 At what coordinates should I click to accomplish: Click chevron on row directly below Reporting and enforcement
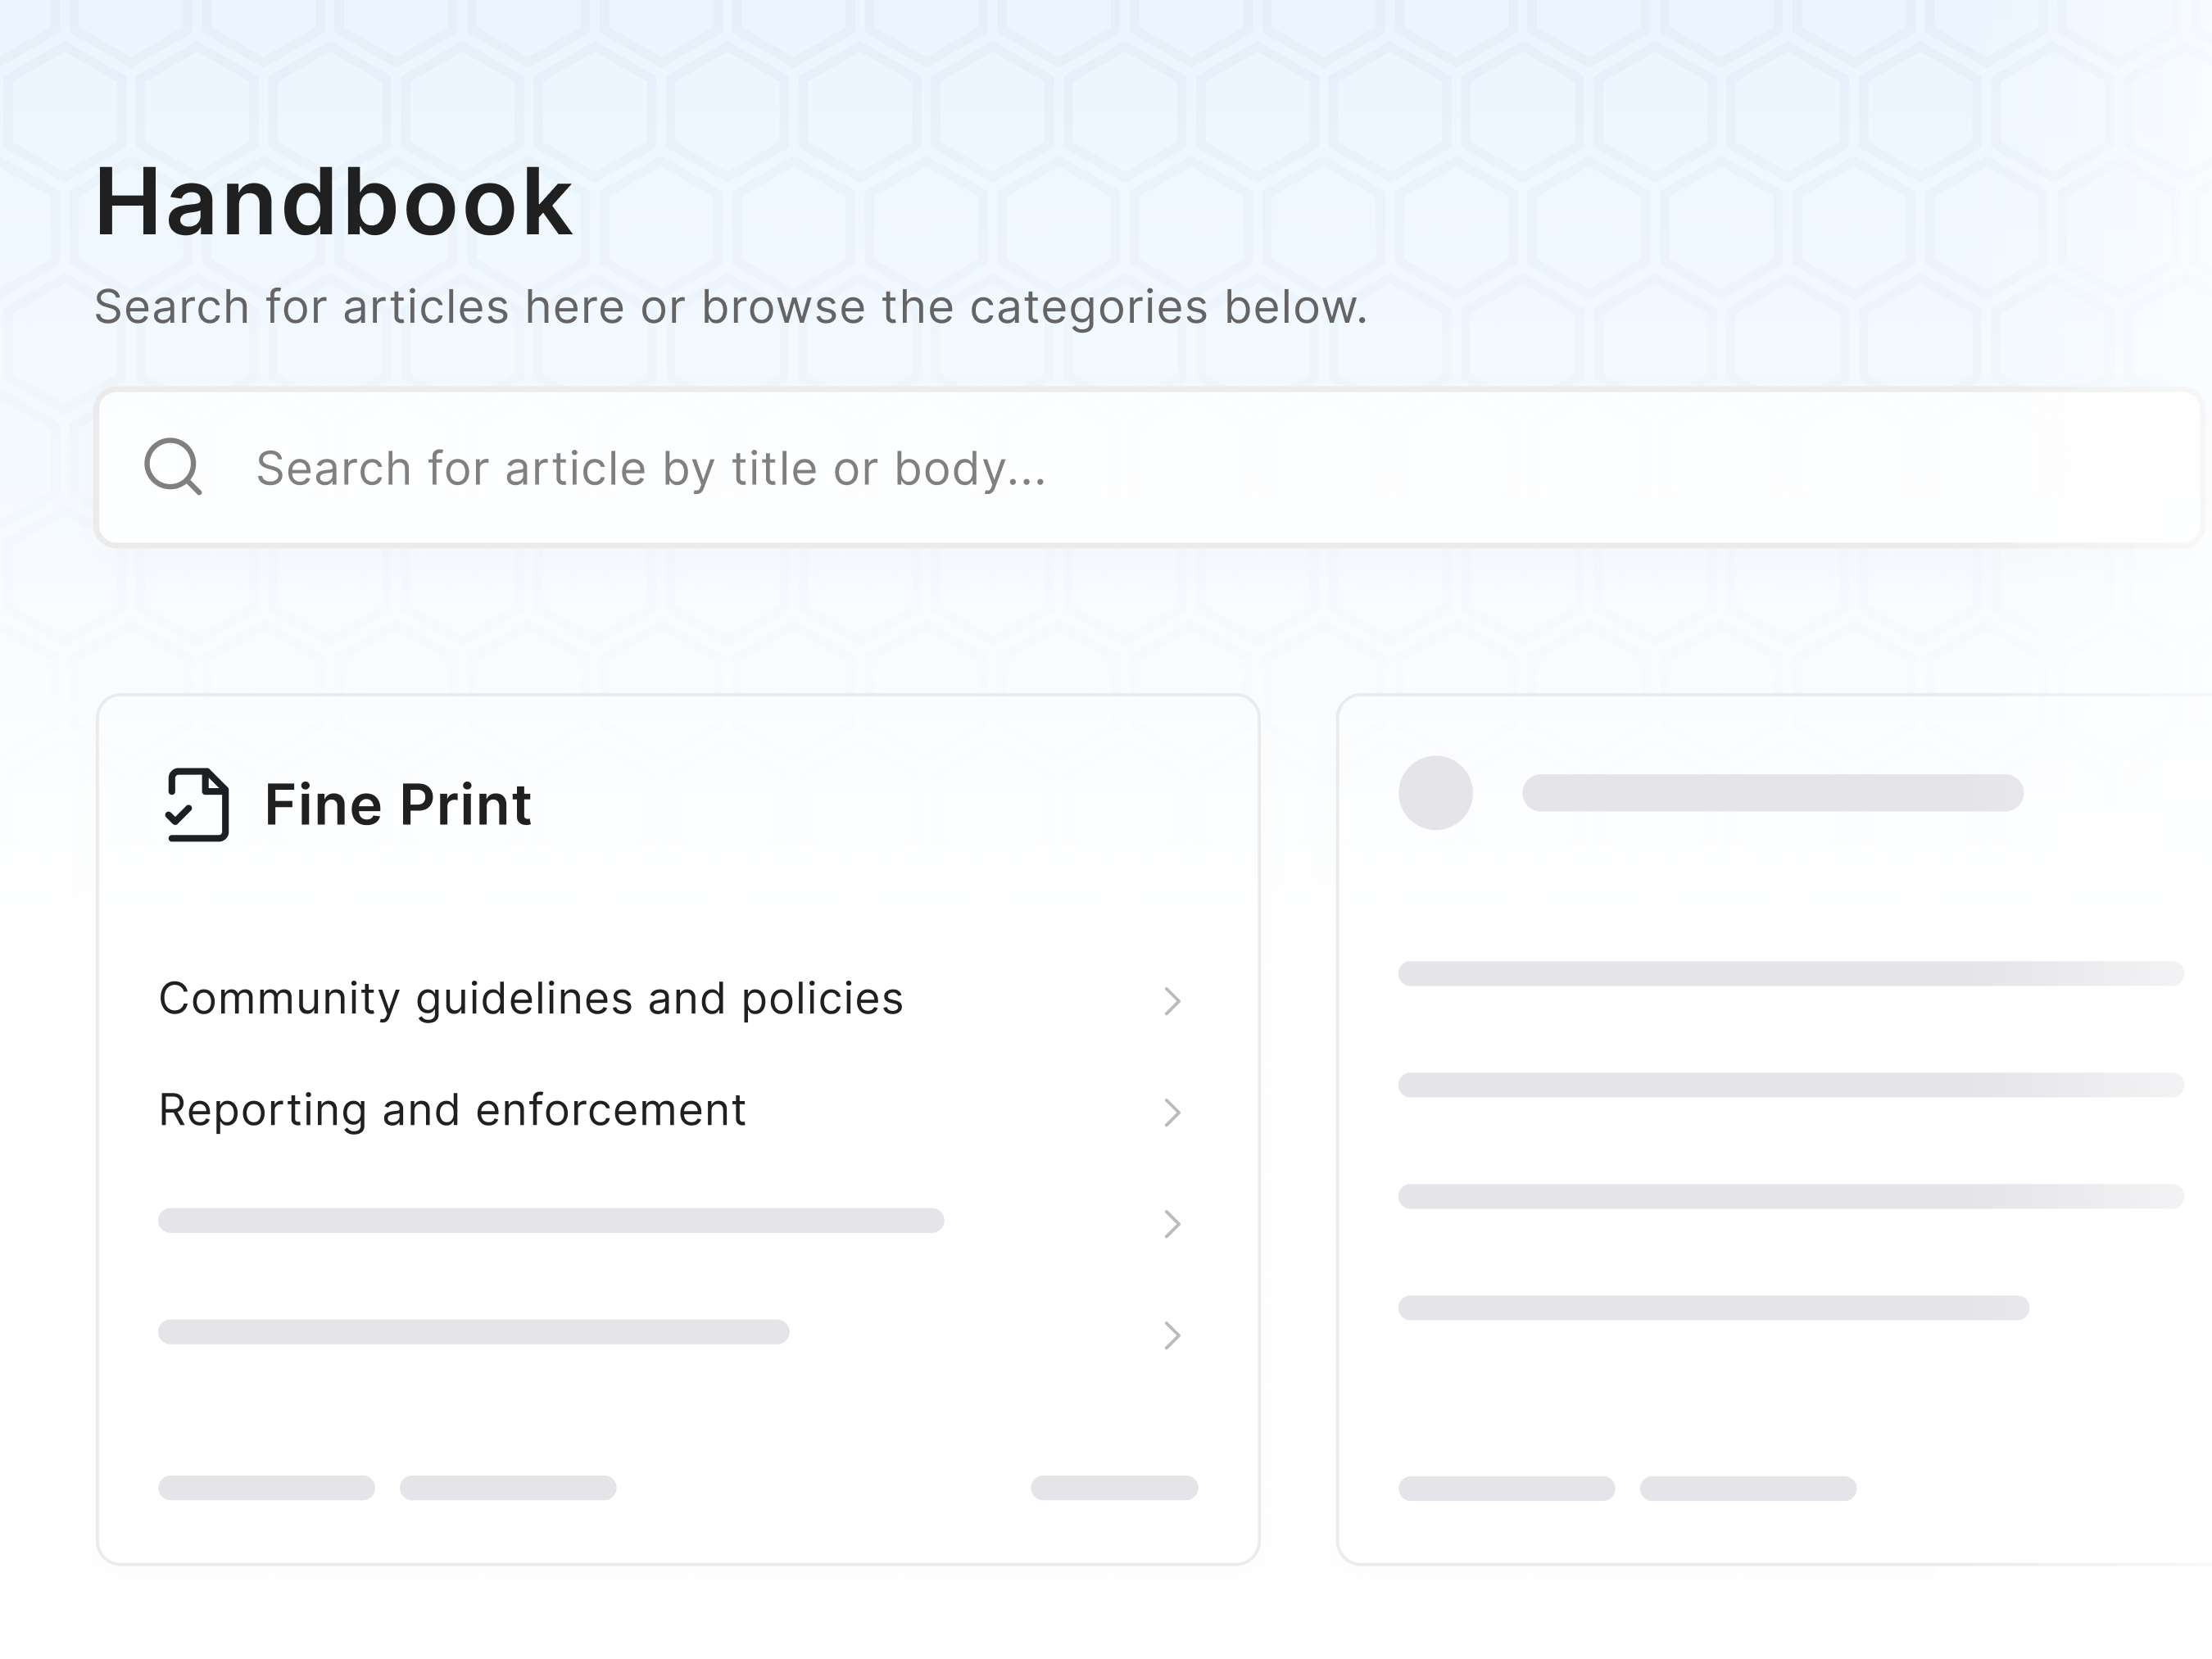(1172, 1224)
